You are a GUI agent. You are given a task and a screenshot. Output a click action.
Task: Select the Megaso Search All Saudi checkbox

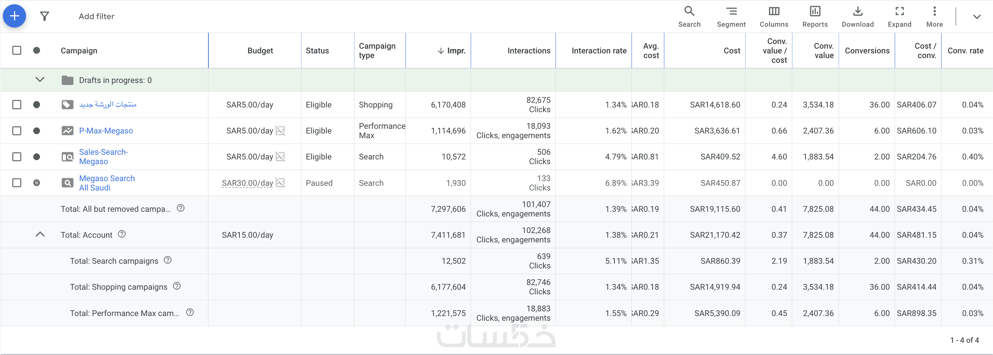click(17, 183)
